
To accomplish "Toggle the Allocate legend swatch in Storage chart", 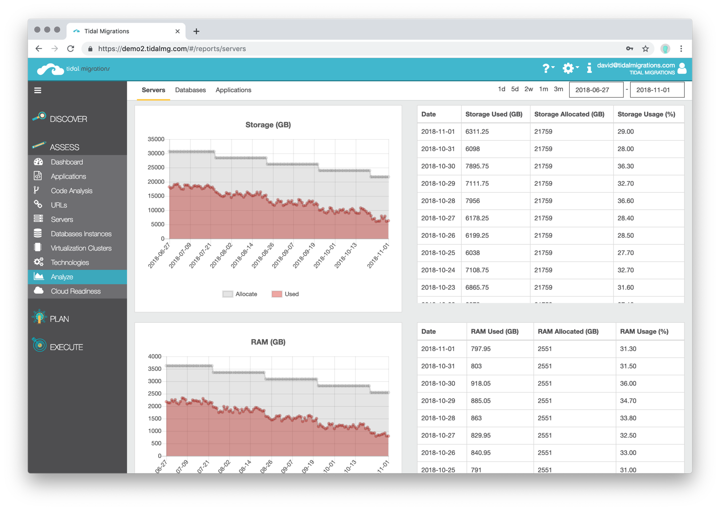I will pyautogui.click(x=228, y=294).
